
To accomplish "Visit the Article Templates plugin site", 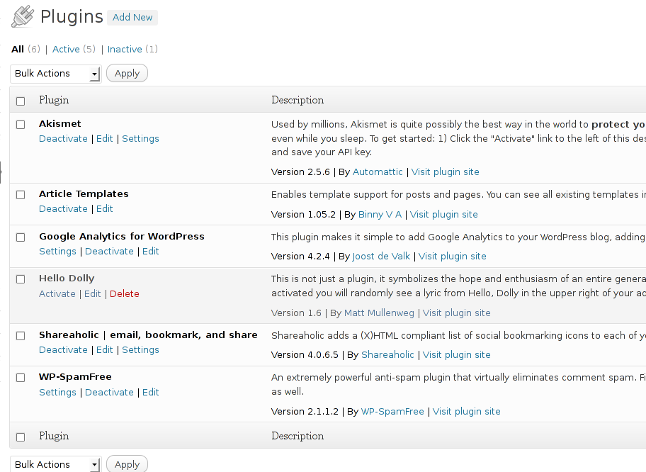I will click(x=443, y=215).
